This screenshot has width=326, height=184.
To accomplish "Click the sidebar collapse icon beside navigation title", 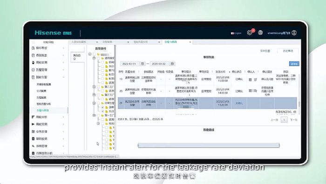I will pos(34,42).
